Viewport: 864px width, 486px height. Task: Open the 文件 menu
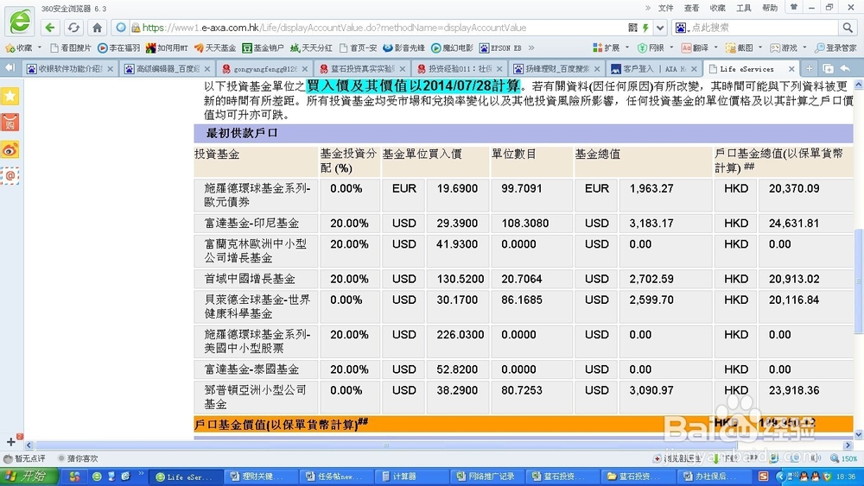[x=665, y=8]
